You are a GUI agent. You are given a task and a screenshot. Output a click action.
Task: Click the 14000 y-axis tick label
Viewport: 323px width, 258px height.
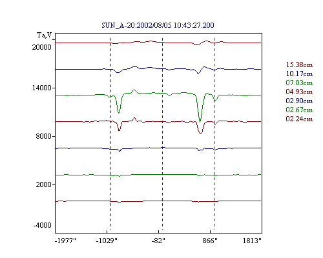coord(42,88)
